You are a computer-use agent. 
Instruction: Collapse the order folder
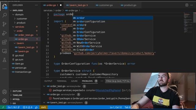tap(20, 31)
